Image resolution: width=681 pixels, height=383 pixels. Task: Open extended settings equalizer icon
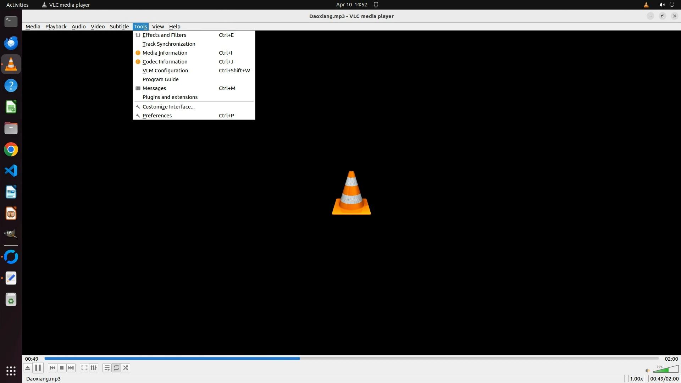[94, 368]
